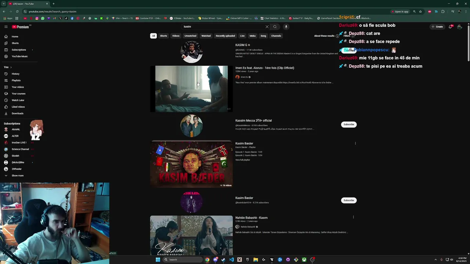Image resolution: width=470 pixels, height=264 pixels.
Task: Select the All filter chip
Action: click(x=153, y=36)
